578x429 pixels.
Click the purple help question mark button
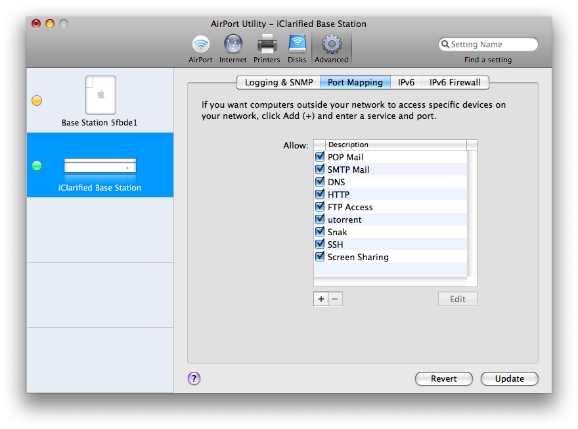point(194,378)
